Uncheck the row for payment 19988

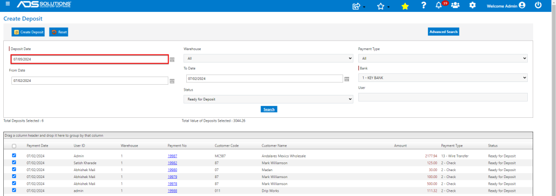[x=14, y=190]
